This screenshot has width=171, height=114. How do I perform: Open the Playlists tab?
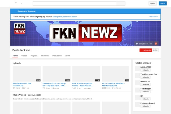[x=34, y=56]
